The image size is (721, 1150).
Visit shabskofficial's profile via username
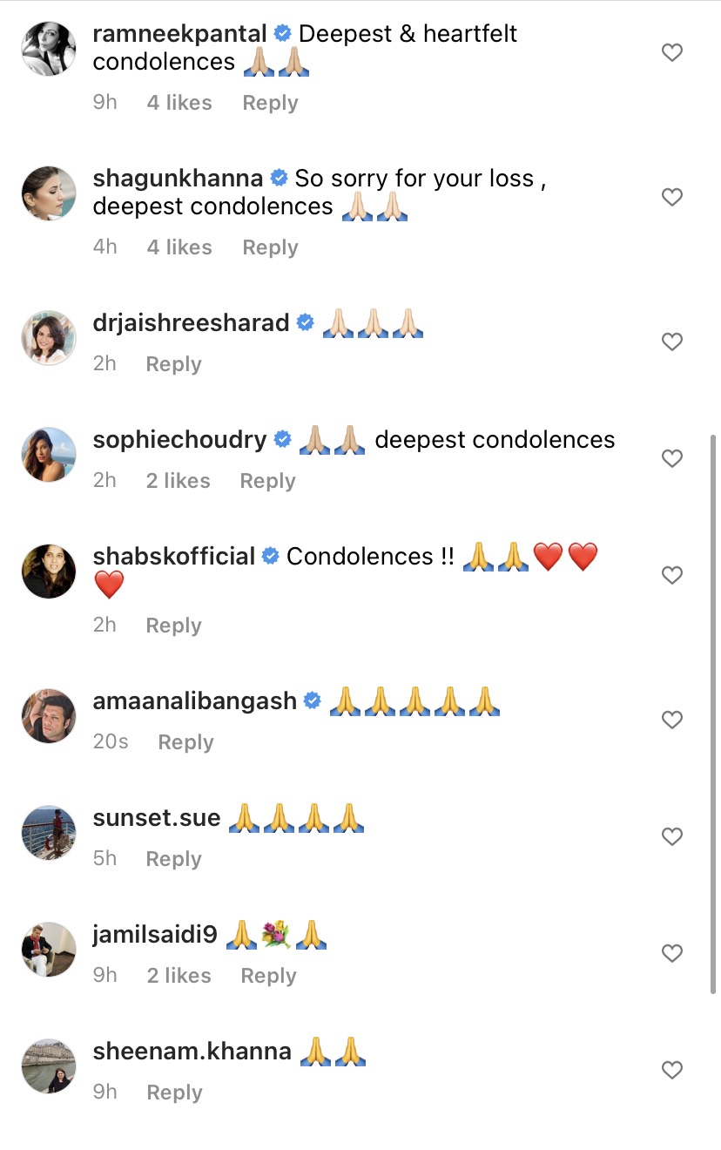(x=174, y=557)
